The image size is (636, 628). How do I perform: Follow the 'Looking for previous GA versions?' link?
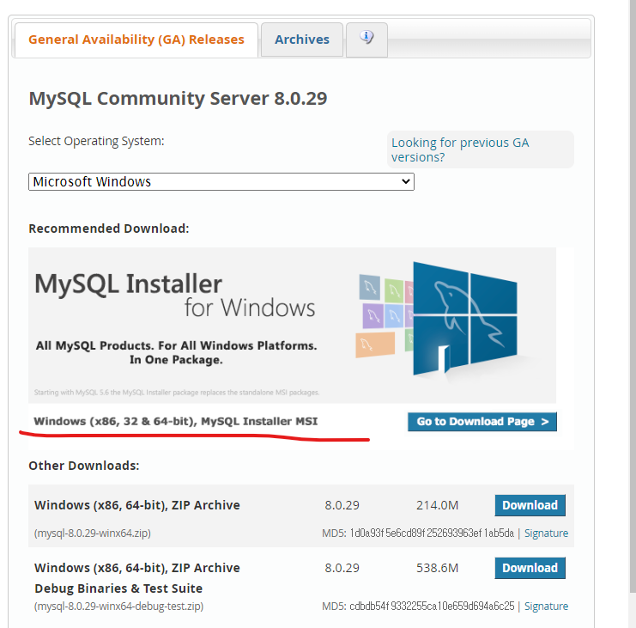pyautogui.click(x=460, y=149)
